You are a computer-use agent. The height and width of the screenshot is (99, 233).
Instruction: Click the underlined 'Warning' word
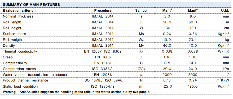click(9, 92)
